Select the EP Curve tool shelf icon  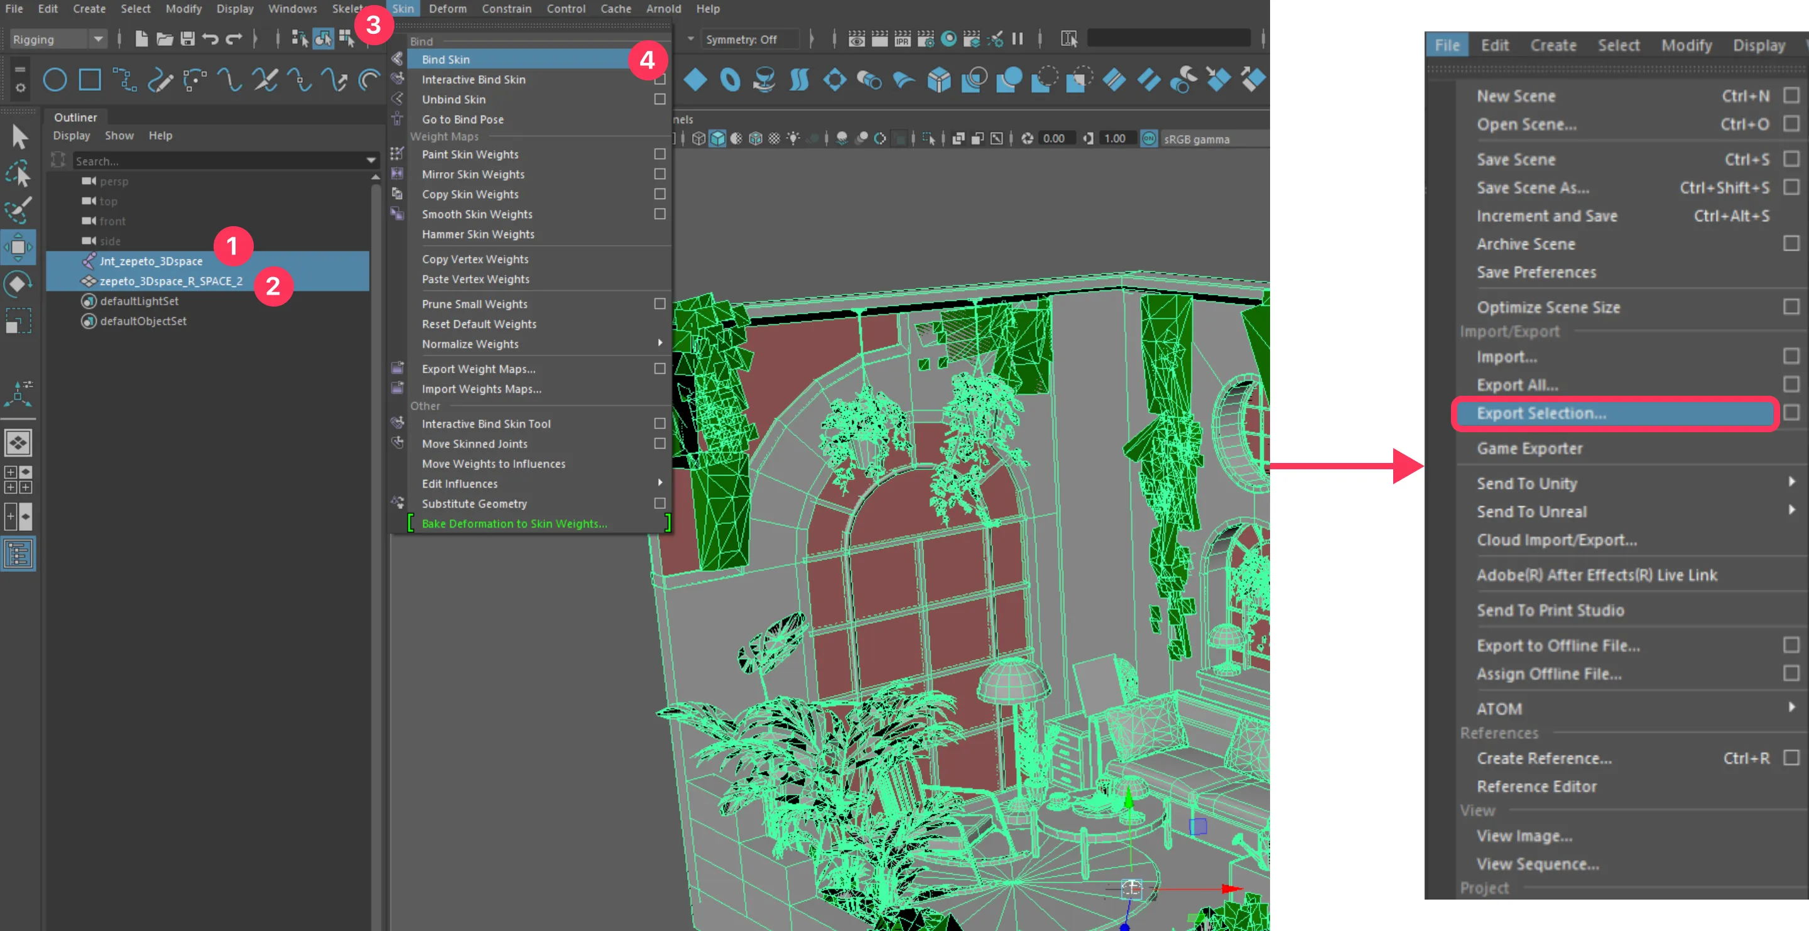coord(125,80)
